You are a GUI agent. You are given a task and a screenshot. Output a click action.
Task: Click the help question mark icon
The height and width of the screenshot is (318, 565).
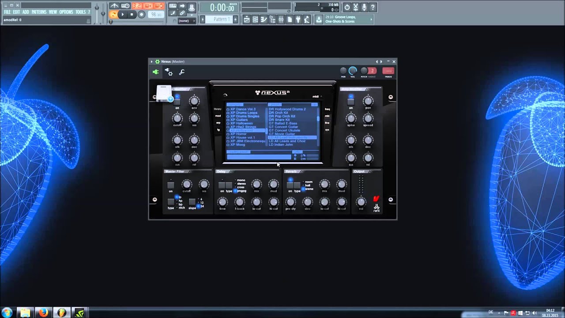(373, 7)
